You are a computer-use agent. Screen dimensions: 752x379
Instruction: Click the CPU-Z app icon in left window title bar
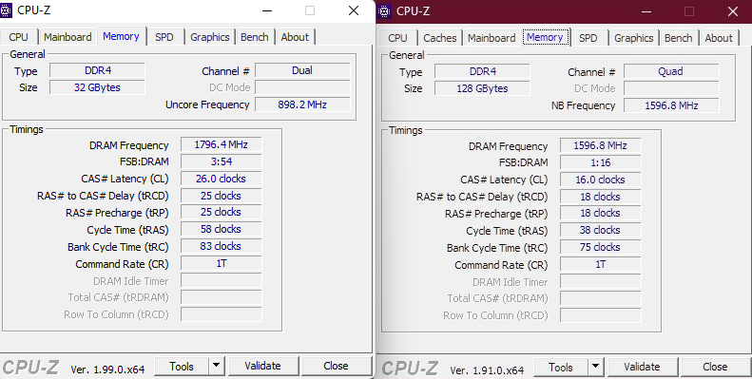6,10
